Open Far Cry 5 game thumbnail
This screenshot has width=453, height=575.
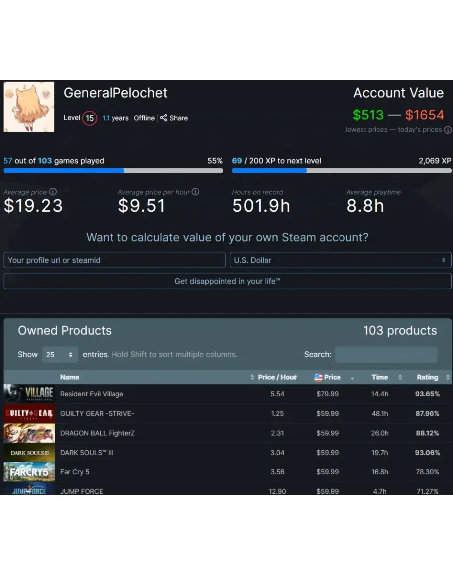pos(29,472)
